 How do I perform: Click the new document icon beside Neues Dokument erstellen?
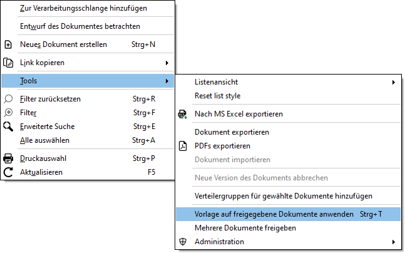click(x=8, y=44)
